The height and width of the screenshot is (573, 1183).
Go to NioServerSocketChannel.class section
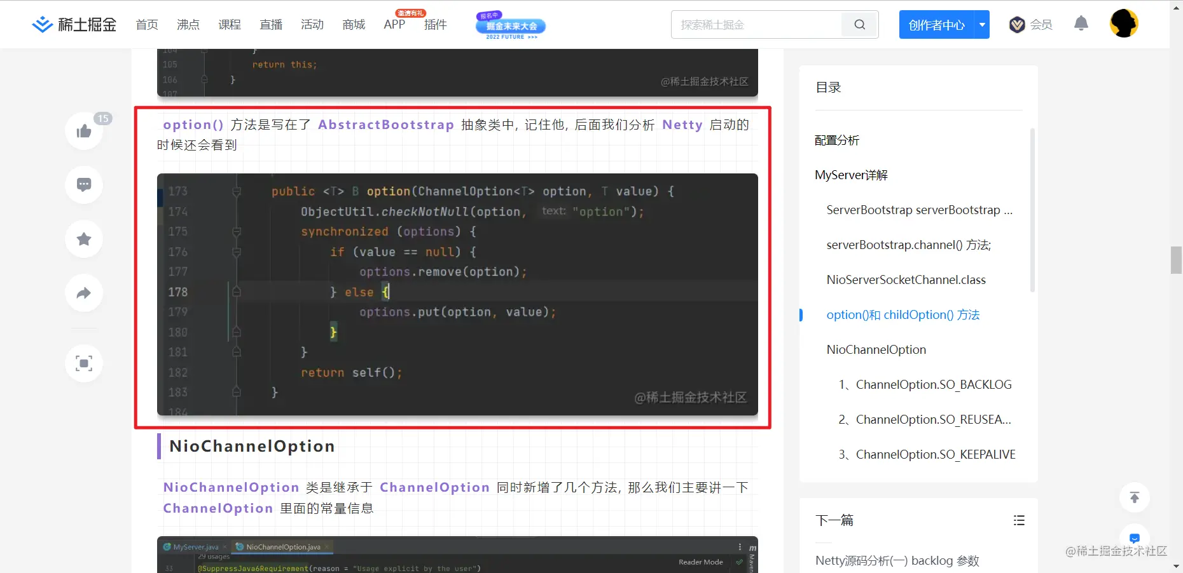(x=906, y=280)
